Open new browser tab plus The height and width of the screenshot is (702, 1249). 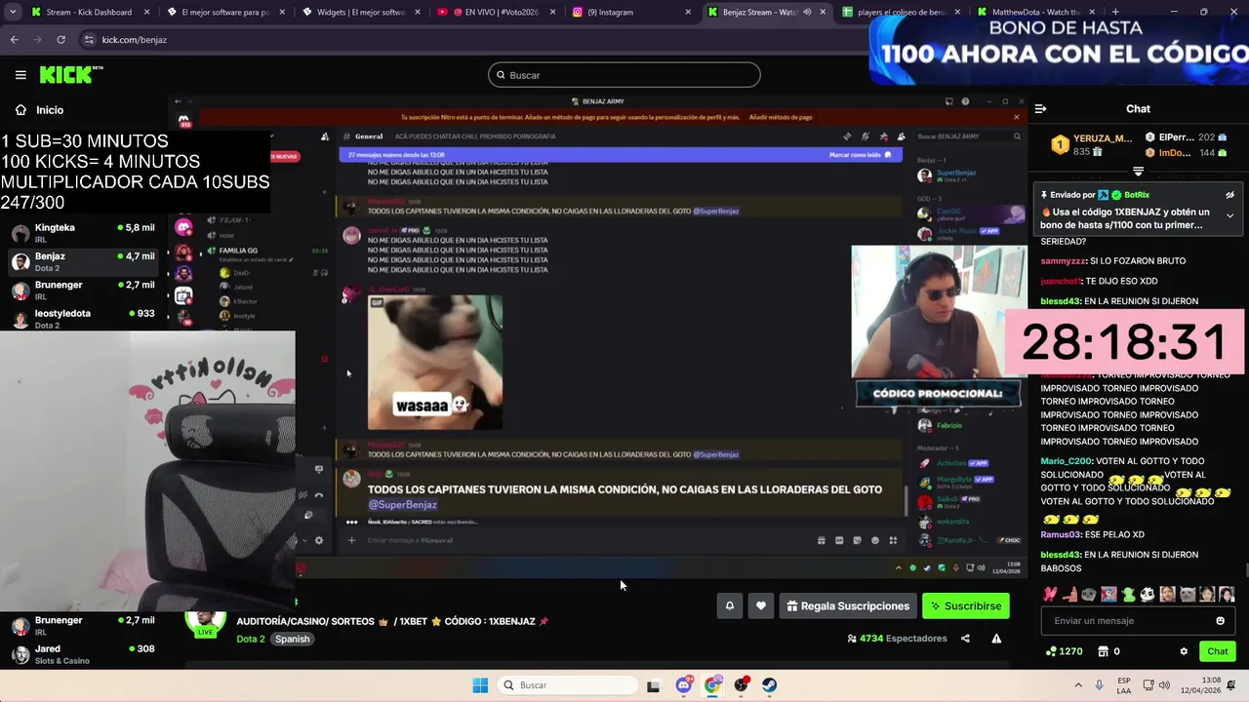(x=1114, y=12)
